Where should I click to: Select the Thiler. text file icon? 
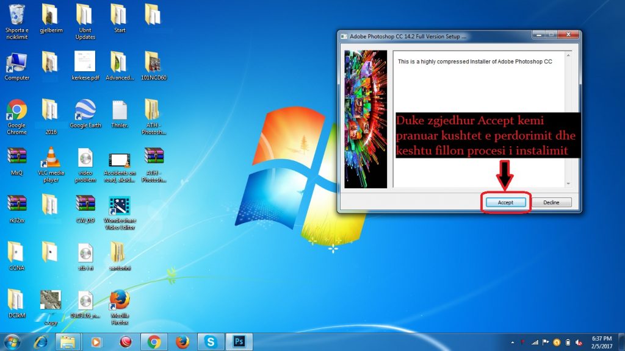[120, 114]
